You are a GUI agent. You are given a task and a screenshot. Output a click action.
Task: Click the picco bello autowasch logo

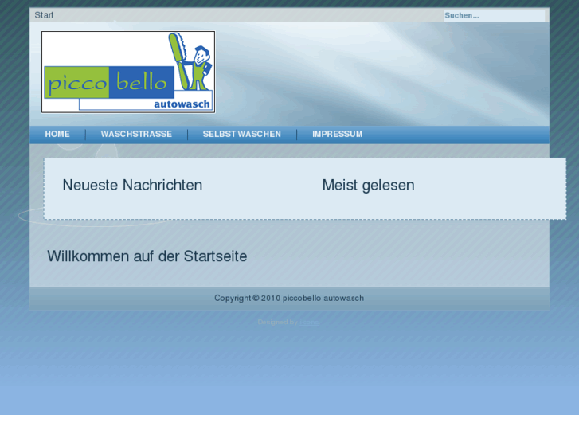point(128,72)
